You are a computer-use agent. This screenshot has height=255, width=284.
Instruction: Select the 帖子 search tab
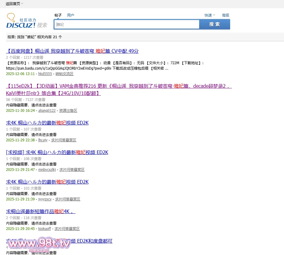58,15
